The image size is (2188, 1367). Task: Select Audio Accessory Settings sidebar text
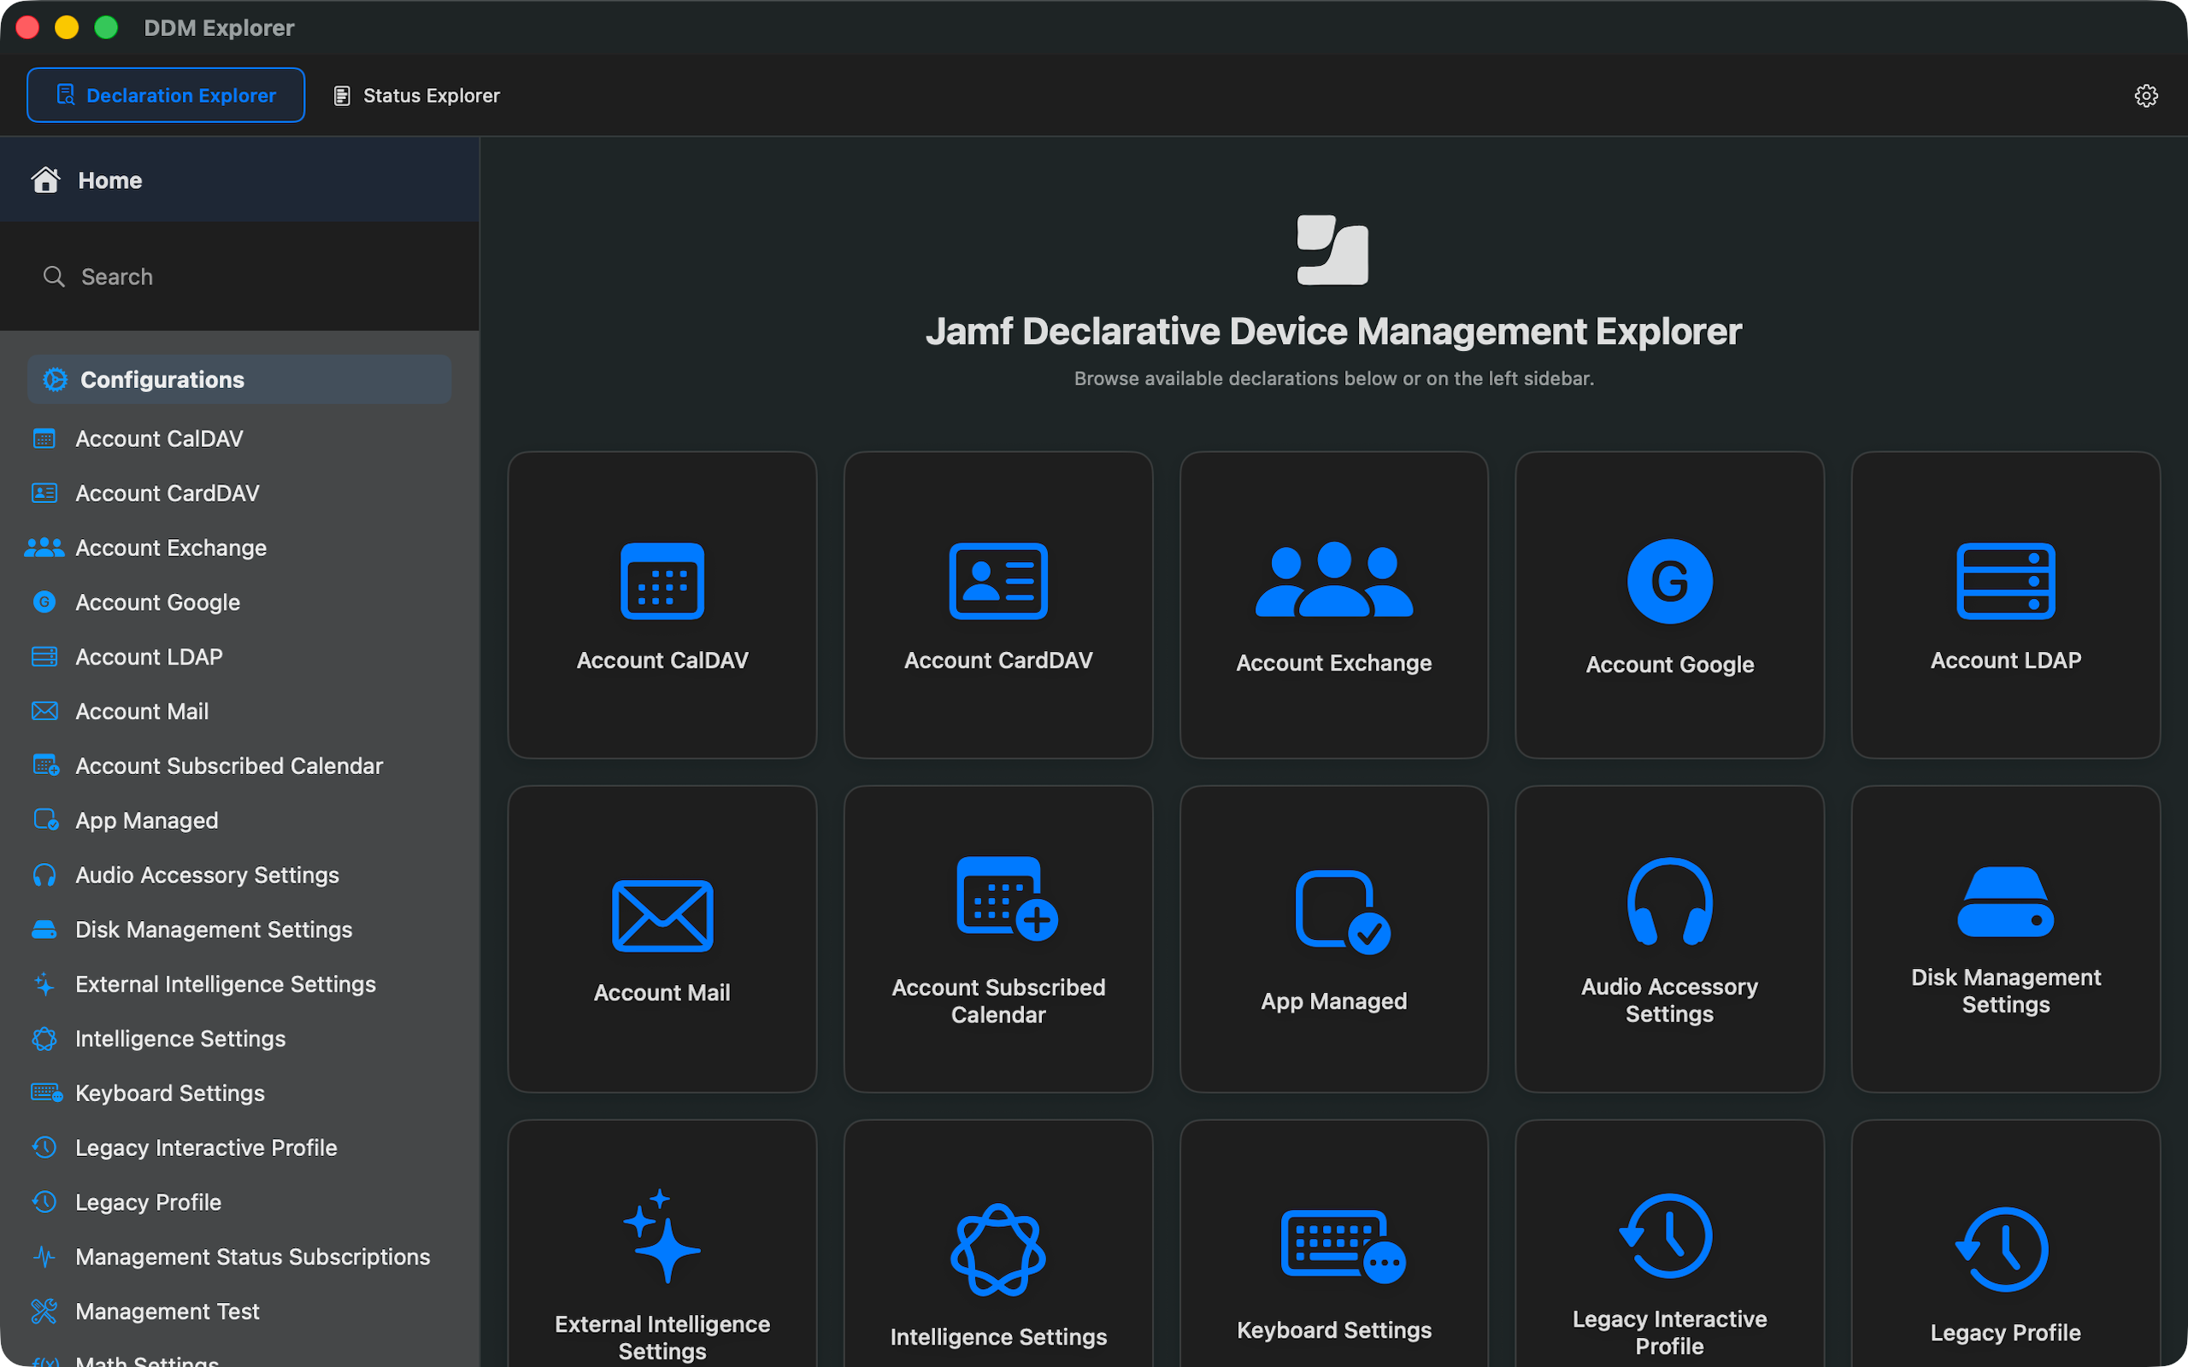207,875
